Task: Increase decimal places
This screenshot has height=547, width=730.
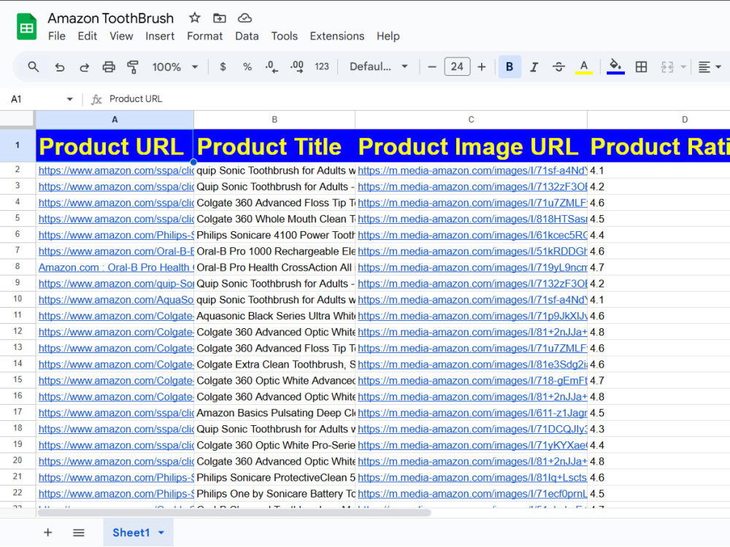Action: pyautogui.click(x=296, y=66)
